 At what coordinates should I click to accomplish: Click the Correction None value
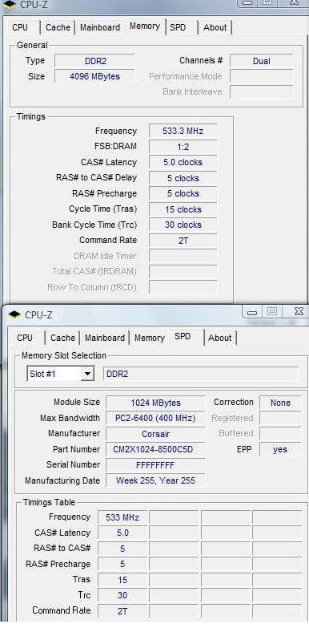(280, 403)
